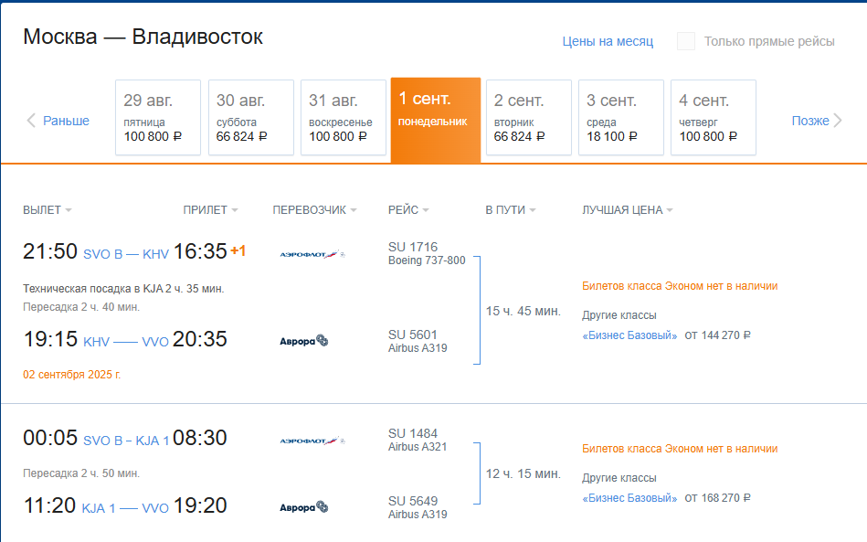Select Бизнес Базовый fare for 144 270 ₽
This screenshot has height=542, width=867.
[630, 335]
